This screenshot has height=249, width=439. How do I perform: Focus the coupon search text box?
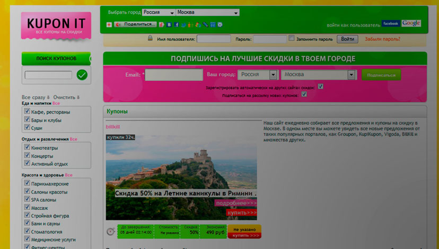point(48,75)
